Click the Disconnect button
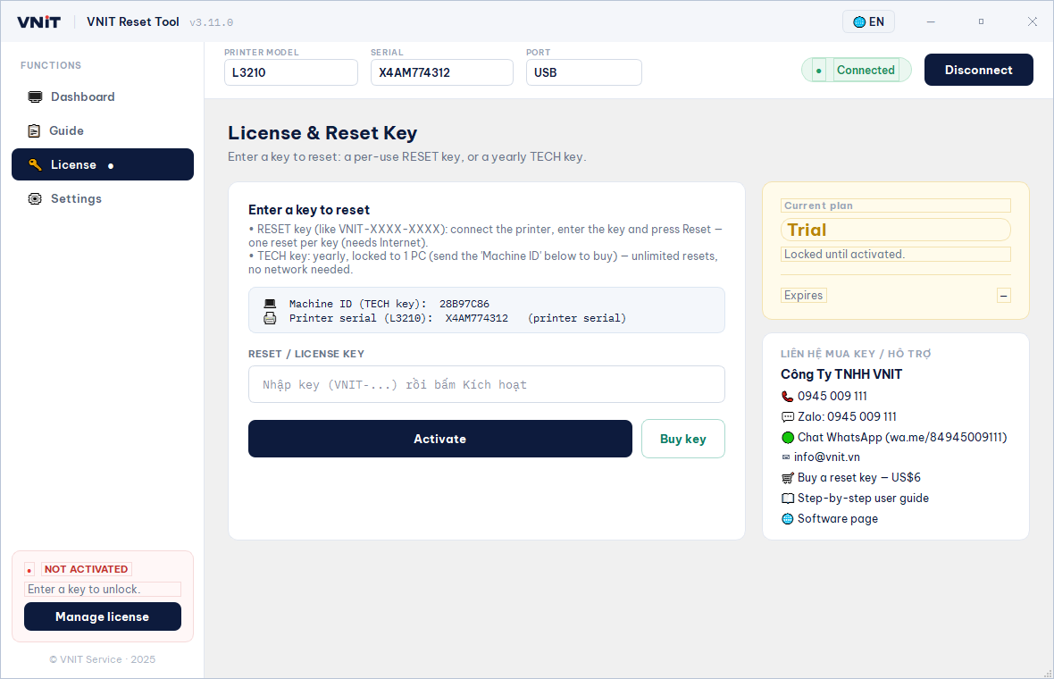The image size is (1054, 679). [979, 70]
